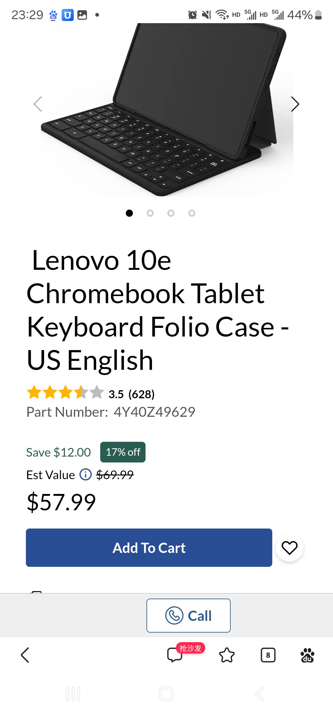Tap the Baidu paw home icon
The height and width of the screenshot is (715, 333).
pos(307,655)
